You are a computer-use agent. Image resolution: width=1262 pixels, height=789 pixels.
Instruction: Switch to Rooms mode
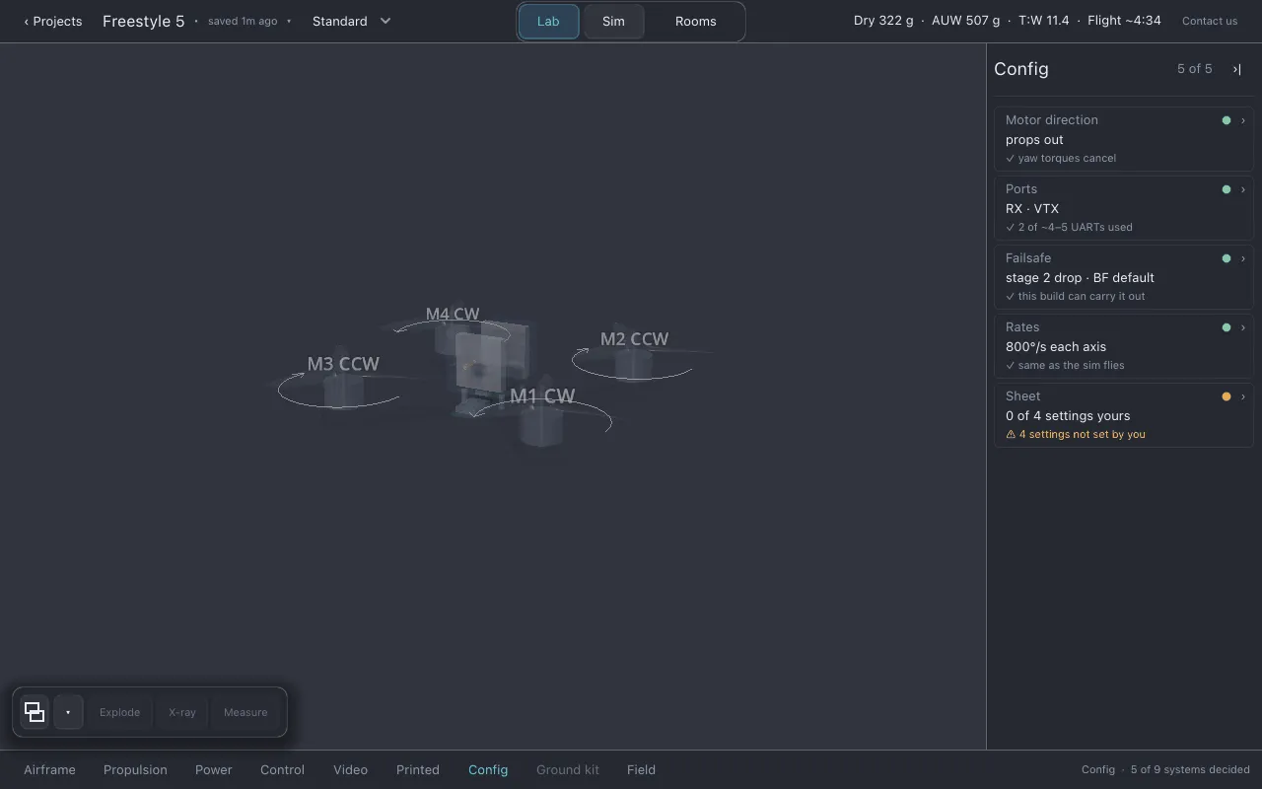(x=696, y=21)
